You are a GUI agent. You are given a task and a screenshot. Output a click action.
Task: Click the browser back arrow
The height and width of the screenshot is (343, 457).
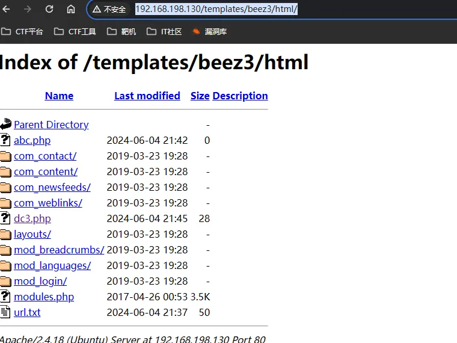coord(6,9)
